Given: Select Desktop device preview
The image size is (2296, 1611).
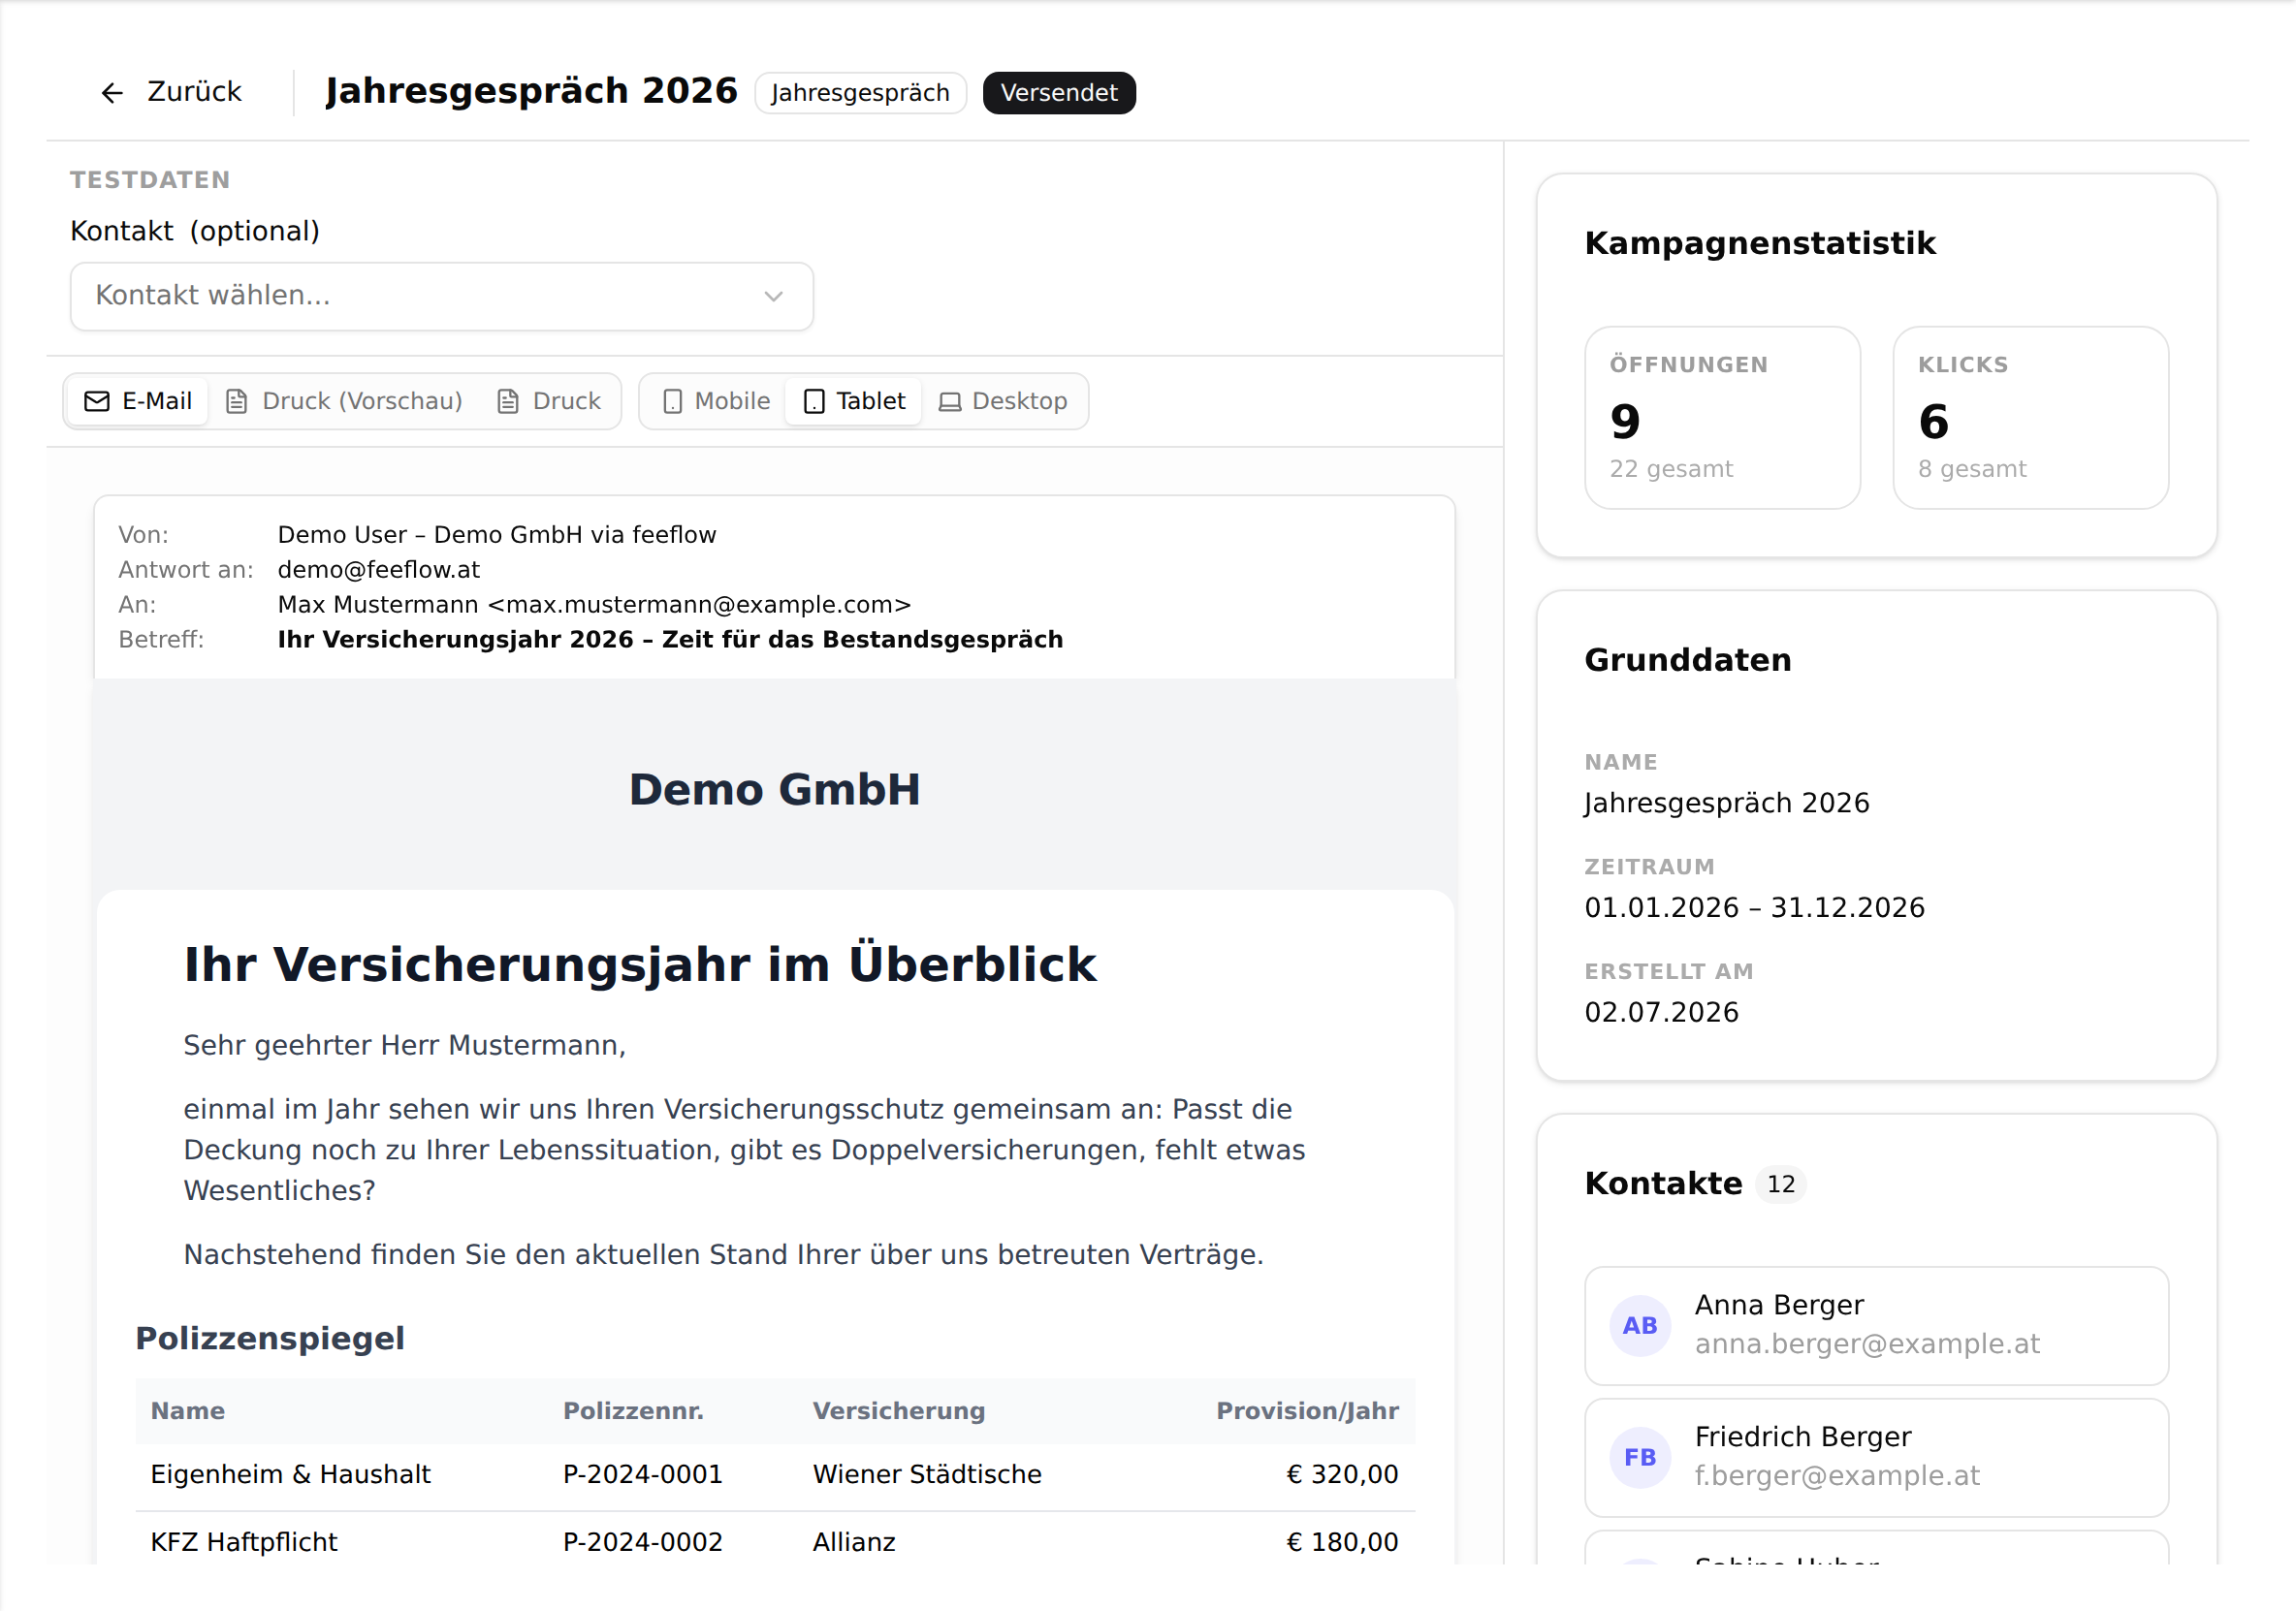Looking at the screenshot, I should click(1003, 401).
